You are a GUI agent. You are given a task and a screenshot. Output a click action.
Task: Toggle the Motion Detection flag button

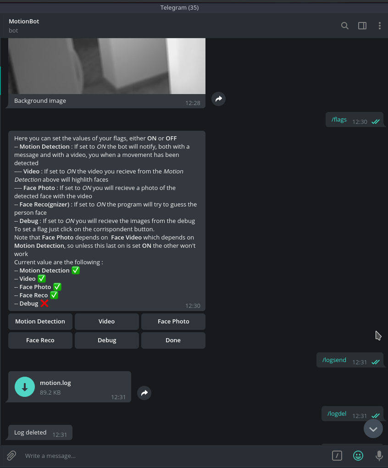pyautogui.click(x=40, y=322)
